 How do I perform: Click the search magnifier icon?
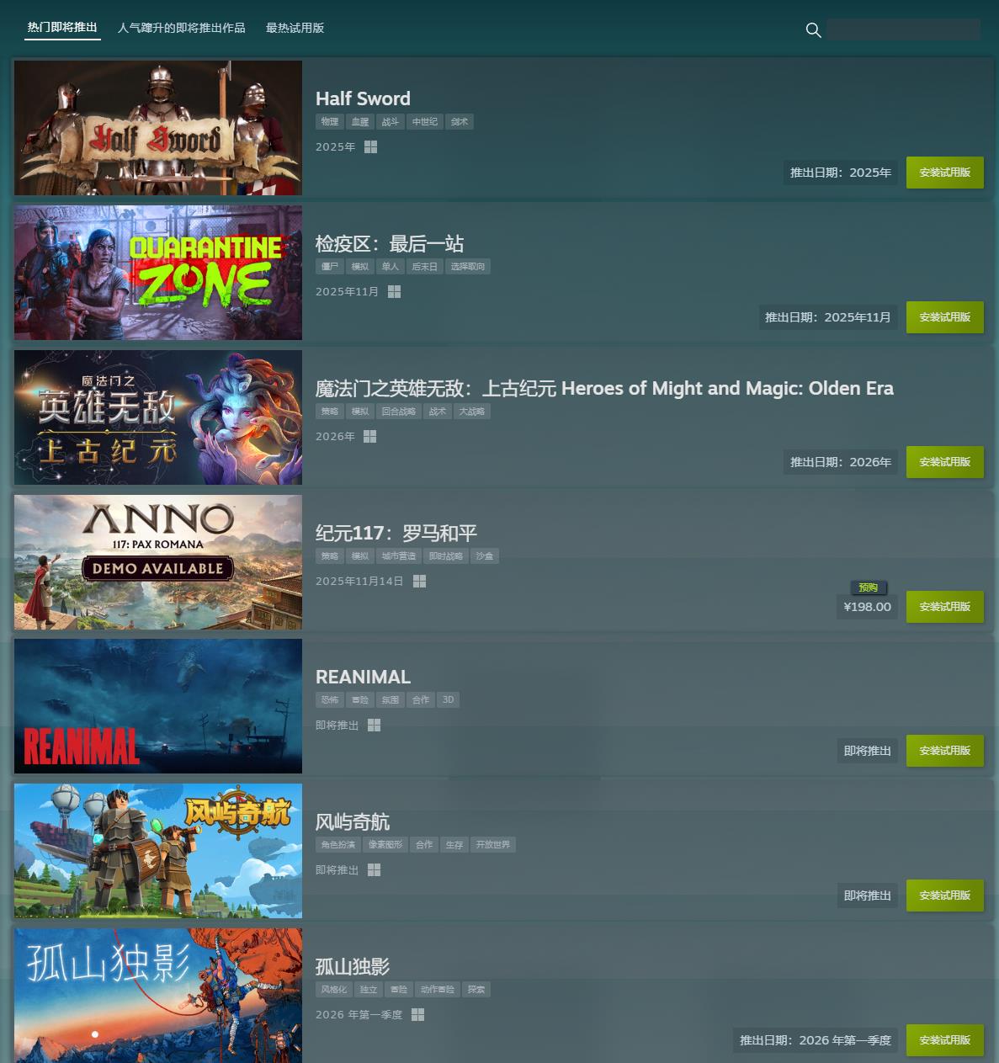coord(813,30)
